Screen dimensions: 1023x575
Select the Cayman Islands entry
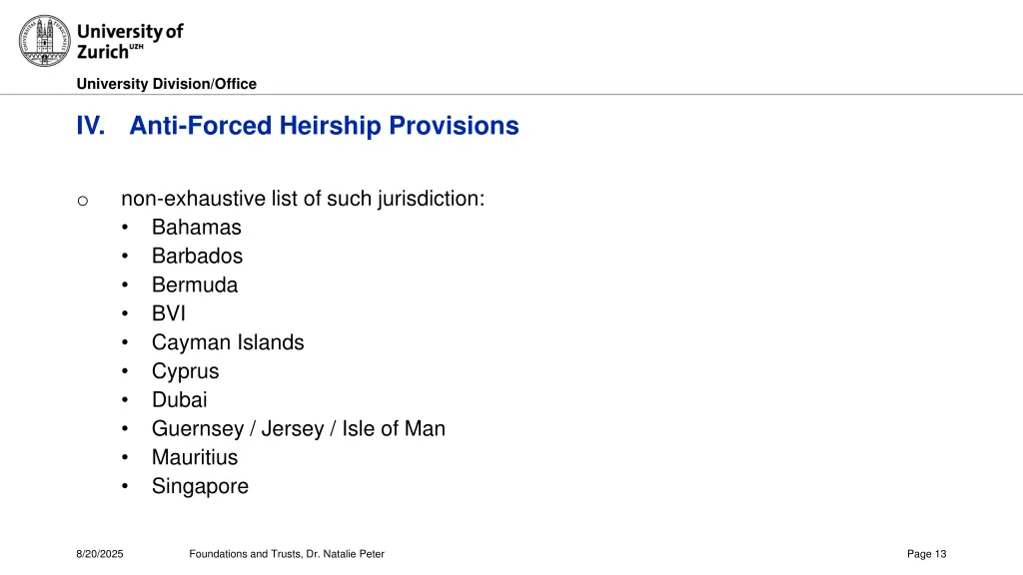pyautogui.click(x=228, y=342)
